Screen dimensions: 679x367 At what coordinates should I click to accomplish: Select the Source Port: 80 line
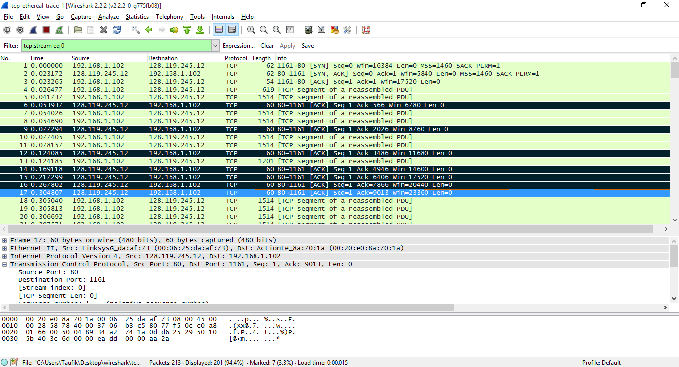(x=48, y=272)
